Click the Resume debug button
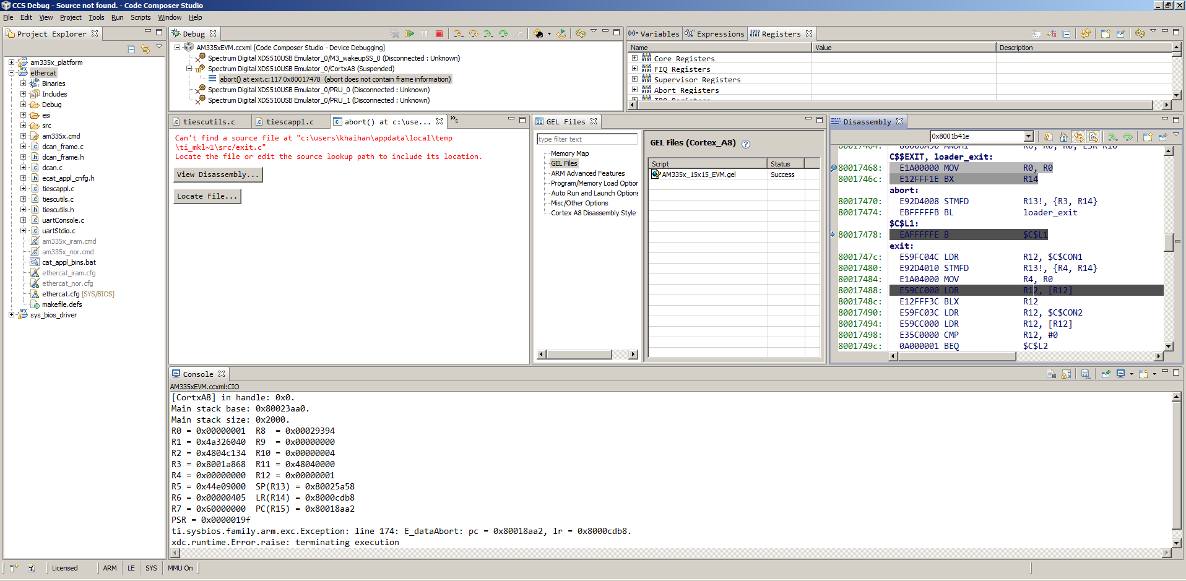Screen dimensions: 1186x581 [x=409, y=33]
